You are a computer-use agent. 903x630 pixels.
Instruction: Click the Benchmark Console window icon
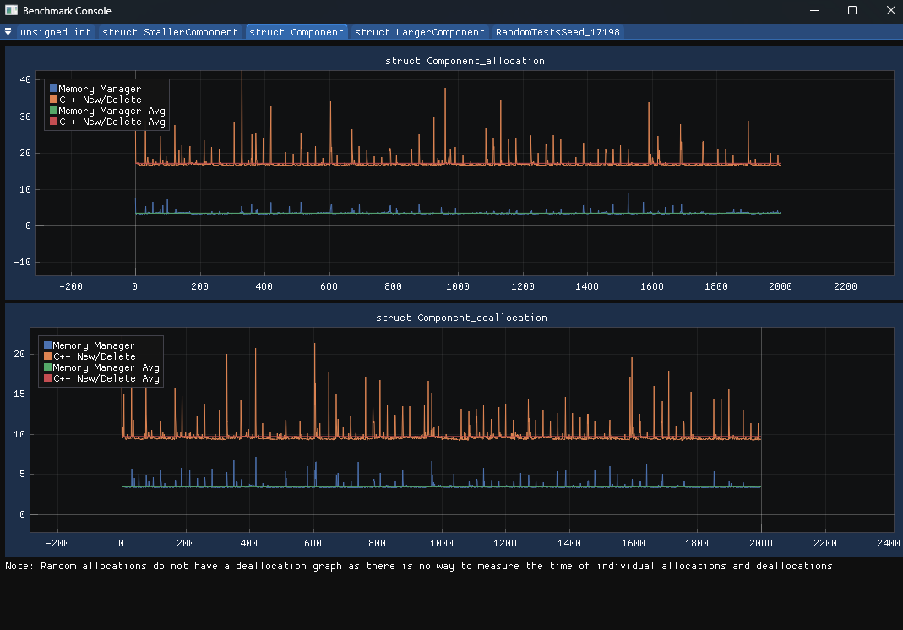(11, 11)
